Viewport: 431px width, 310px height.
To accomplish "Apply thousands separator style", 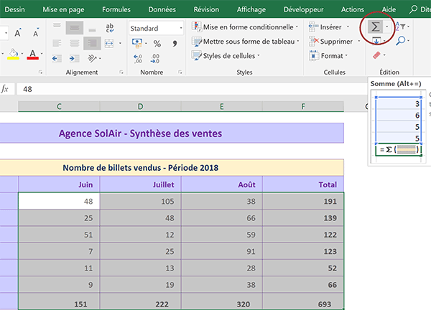I will [x=175, y=43].
